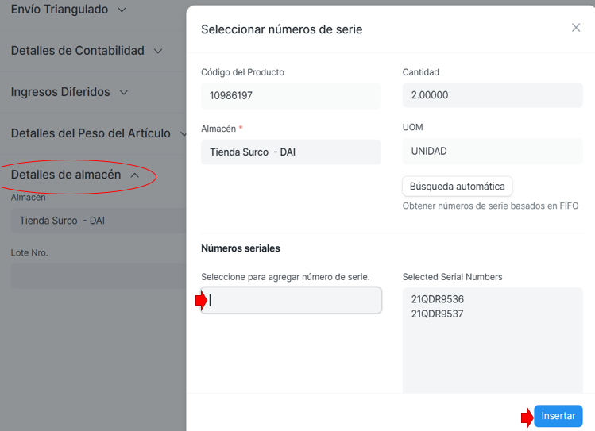This screenshot has height=431, width=595.
Task: Click serial number 21QDR9537 in selected list
Action: 437,314
